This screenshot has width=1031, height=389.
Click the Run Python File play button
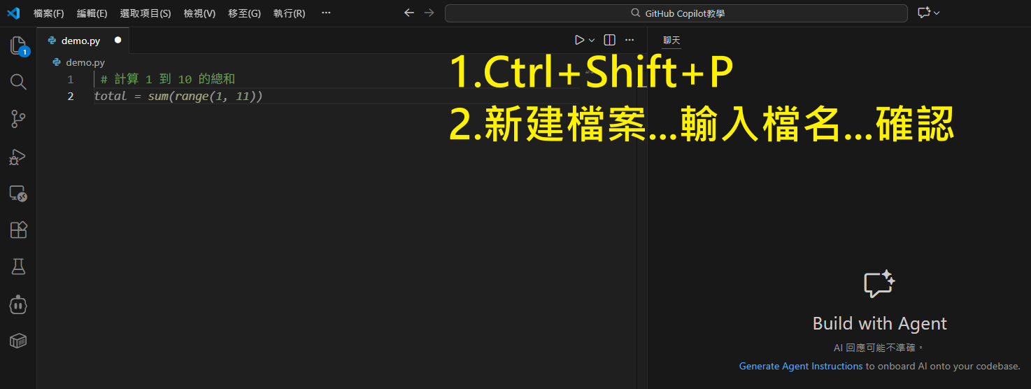point(579,40)
